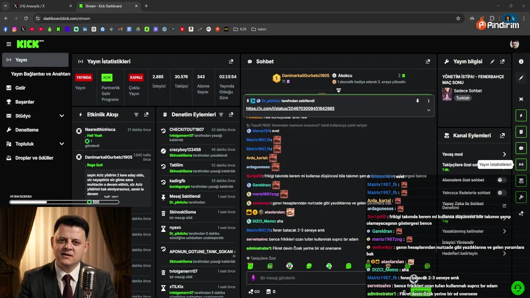530x298 pixels.
Task: Pop out the Yayın bilgisi panel
Action: (x=502, y=61)
